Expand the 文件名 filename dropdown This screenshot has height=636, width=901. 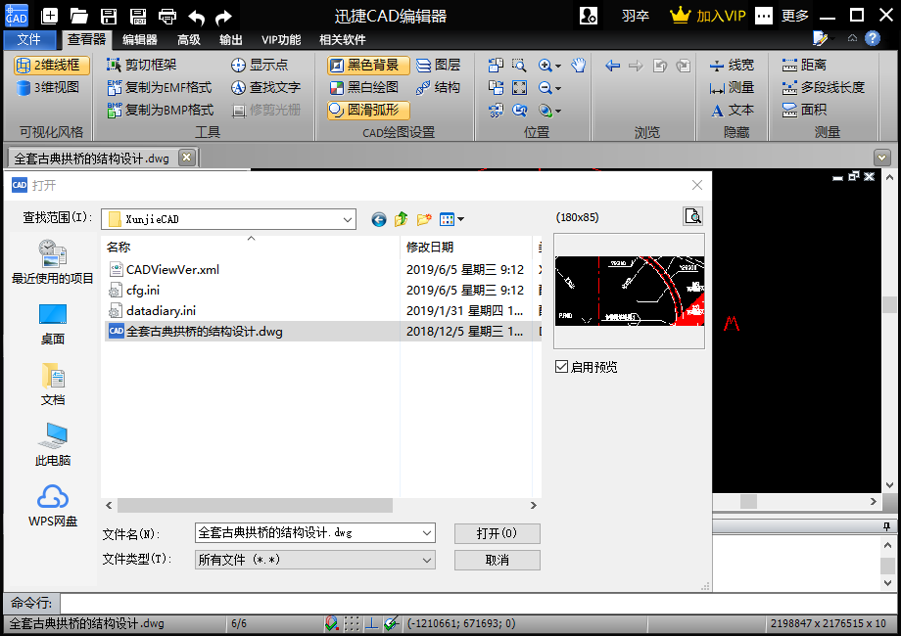coord(427,532)
